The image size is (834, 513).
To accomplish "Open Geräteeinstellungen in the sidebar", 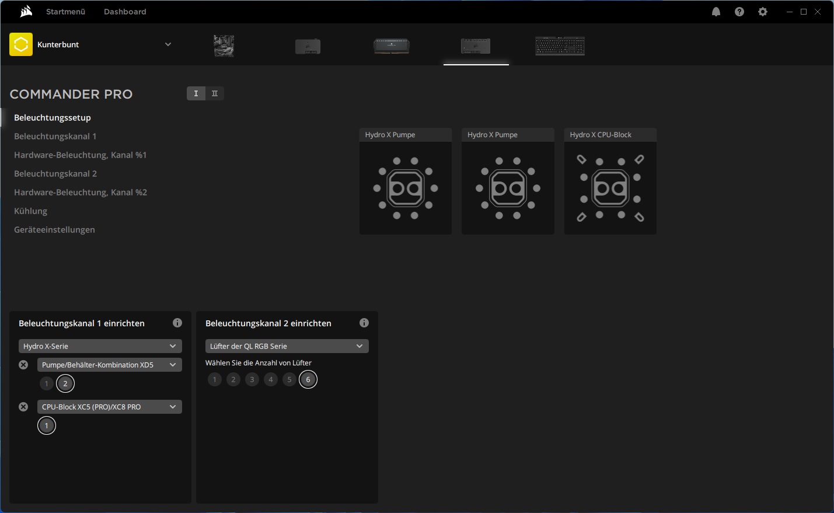I will [x=55, y=229].
